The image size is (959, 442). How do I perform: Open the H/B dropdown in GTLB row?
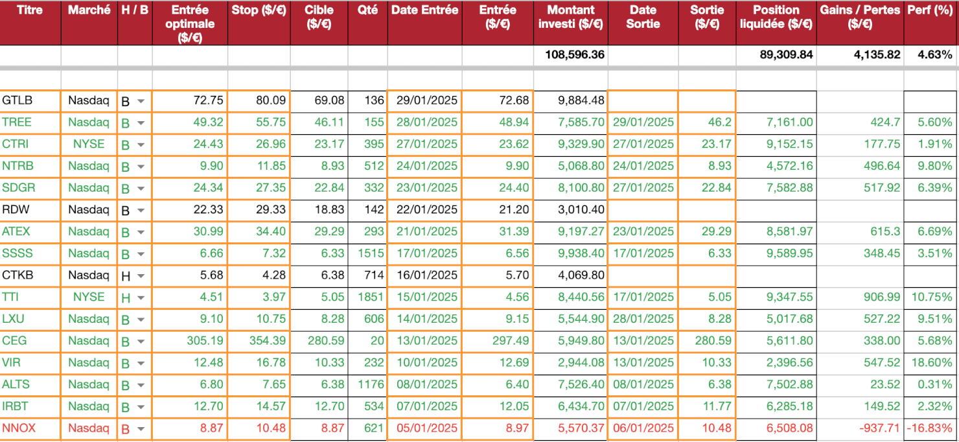tap(141, 102)
